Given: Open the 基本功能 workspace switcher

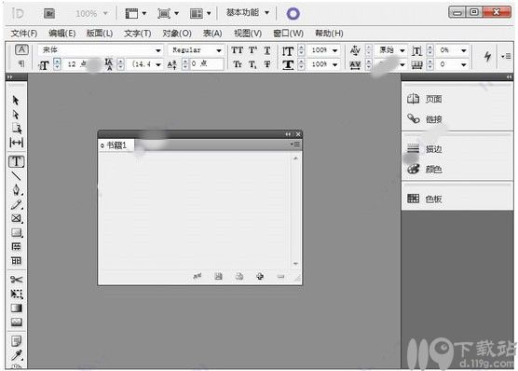Looking at the screenshot, I should tap(248, 13).
